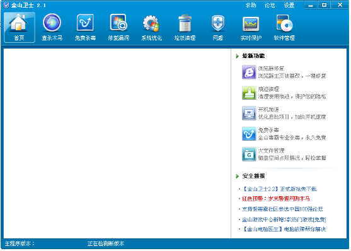Open the 浏览器修复 feature title
The image size is (351, 251).
(x=271, y=68)
